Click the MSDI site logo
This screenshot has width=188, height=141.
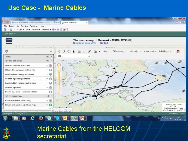click(x=9, y=41)
